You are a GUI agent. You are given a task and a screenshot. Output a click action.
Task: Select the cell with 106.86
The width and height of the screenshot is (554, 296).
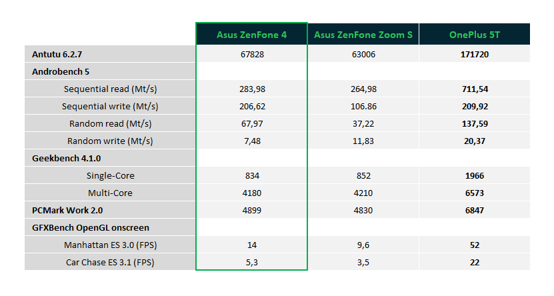tap(363, 106)
